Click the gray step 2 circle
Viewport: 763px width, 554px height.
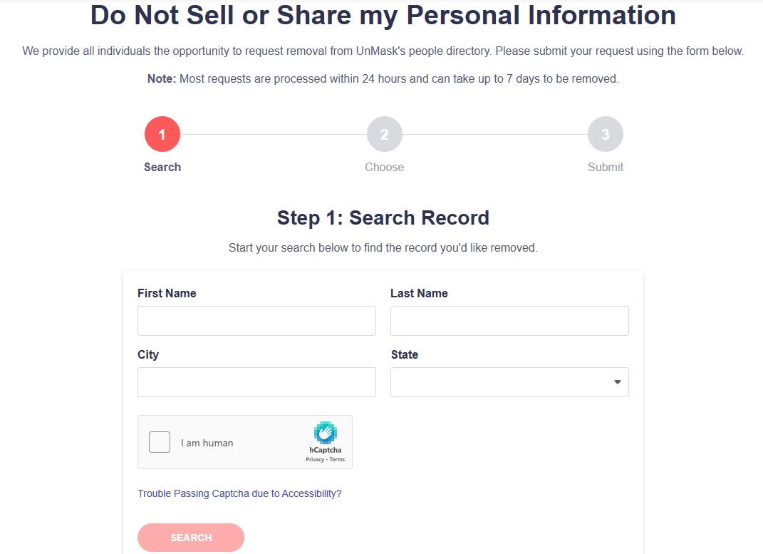pyautogui.click(x=384, y=134)
